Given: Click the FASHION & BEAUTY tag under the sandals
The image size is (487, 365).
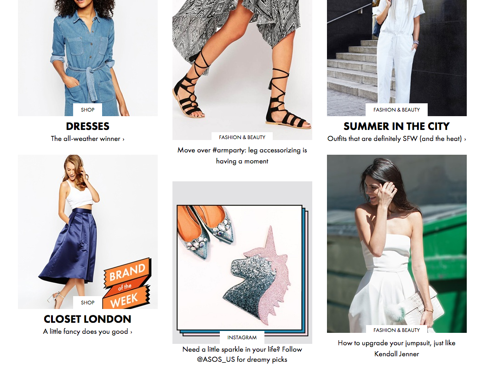Looking at the screenshot, I should point(242,137).
